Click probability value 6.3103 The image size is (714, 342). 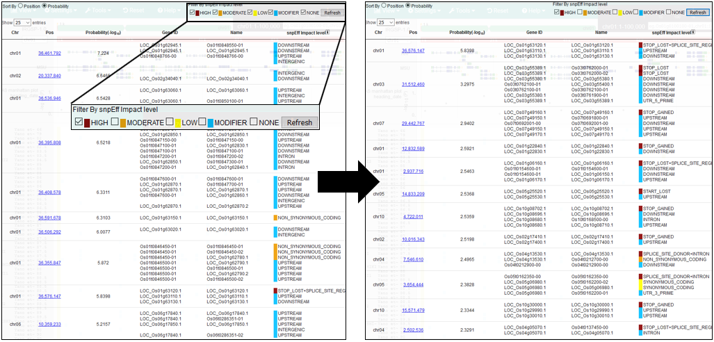pyautogui.click(x=103, y=218)
